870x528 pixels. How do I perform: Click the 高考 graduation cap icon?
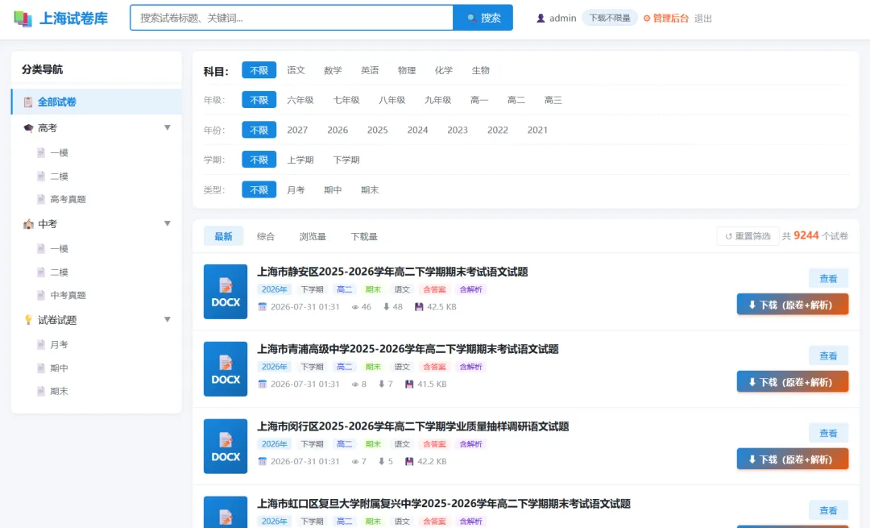[28, 128]
